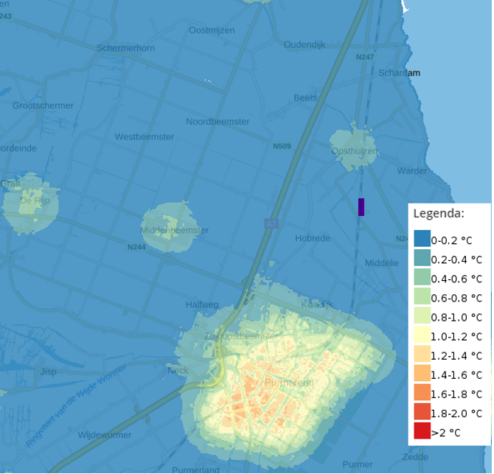Click the 1.0-1.2 °C legend color box
Screen dimensions: 494x474
422,336
